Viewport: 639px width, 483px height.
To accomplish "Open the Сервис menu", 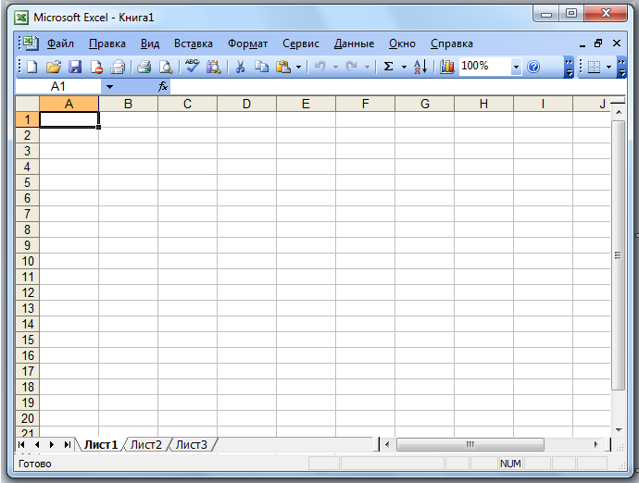I will [301, 43].
